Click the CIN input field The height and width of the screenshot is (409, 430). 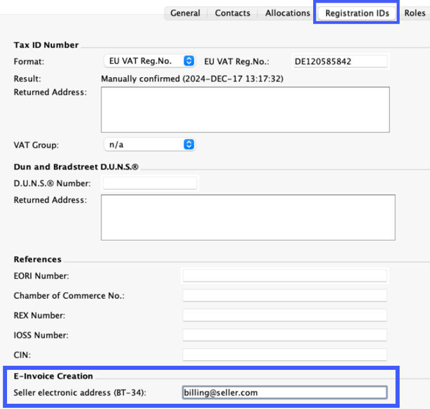285,354
